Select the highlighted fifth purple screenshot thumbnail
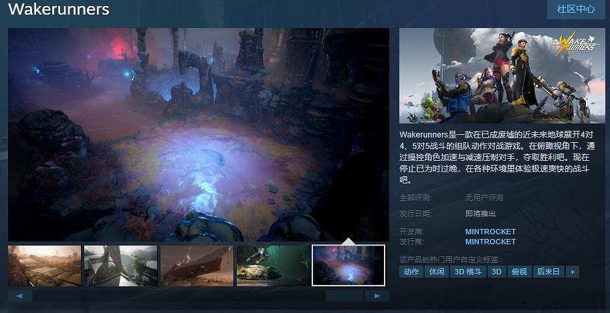610x313 pixels. pyautogui.click(x=348, y=266)
